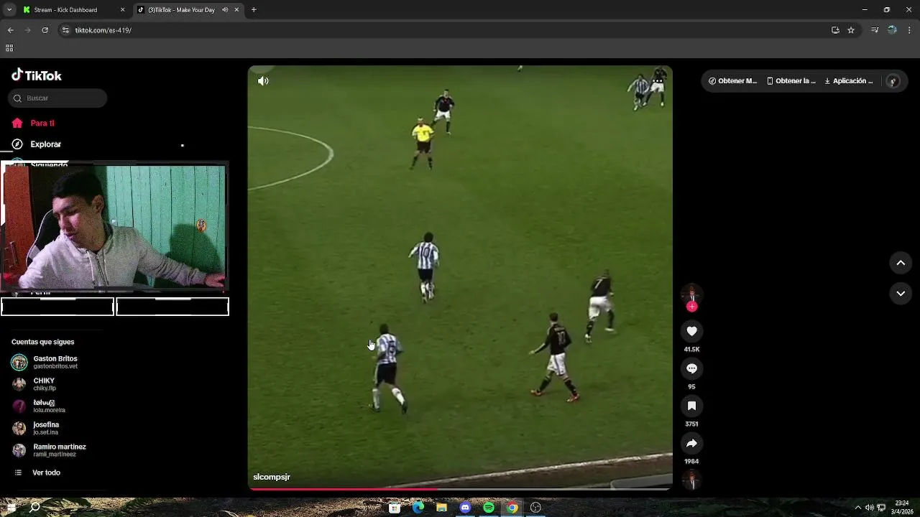The width and height of the screenshot is (920, 517).
Task: Share the video with the arrow icon
Action: pyautogui.click(x=691, y=443)
